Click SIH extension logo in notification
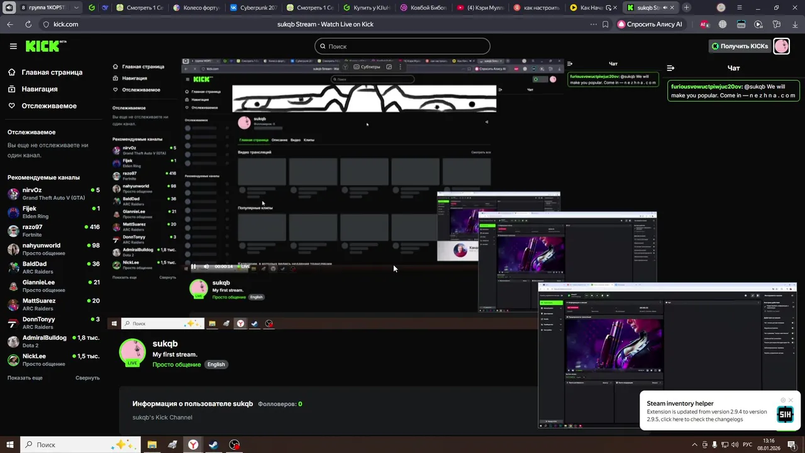 click(785, 414)
